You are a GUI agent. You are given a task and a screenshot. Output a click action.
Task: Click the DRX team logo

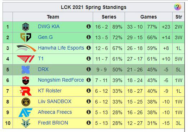tap(25, 69)
